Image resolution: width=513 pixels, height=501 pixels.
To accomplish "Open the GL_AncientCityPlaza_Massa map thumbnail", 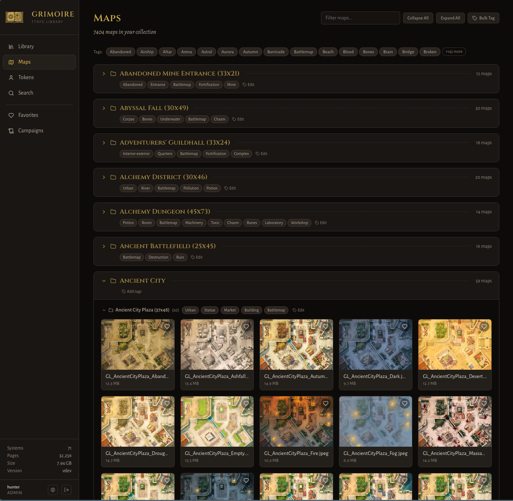I will [x=455, y=422].
